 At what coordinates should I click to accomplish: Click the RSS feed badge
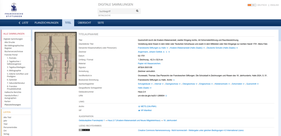tap(252, 5)
